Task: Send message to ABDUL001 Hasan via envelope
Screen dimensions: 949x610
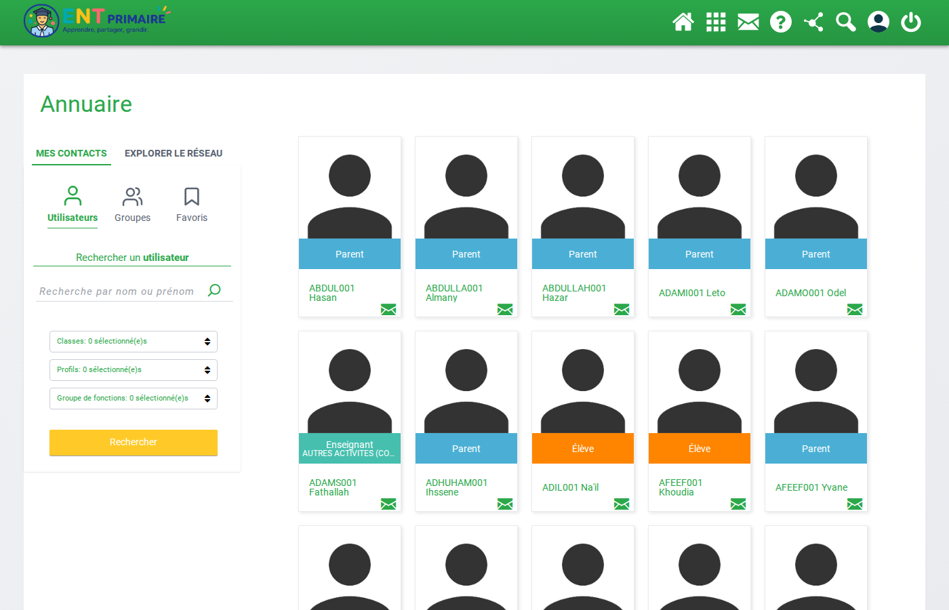Action: click(388, 310)
